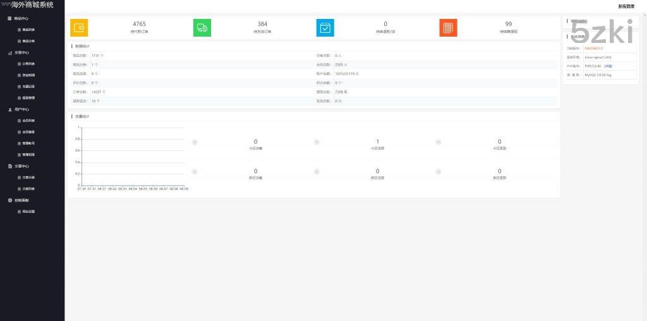Click the round icon beside 今日访客
Image resolution: width=647 pixels, height=321 pixels.
pos(195,142)
